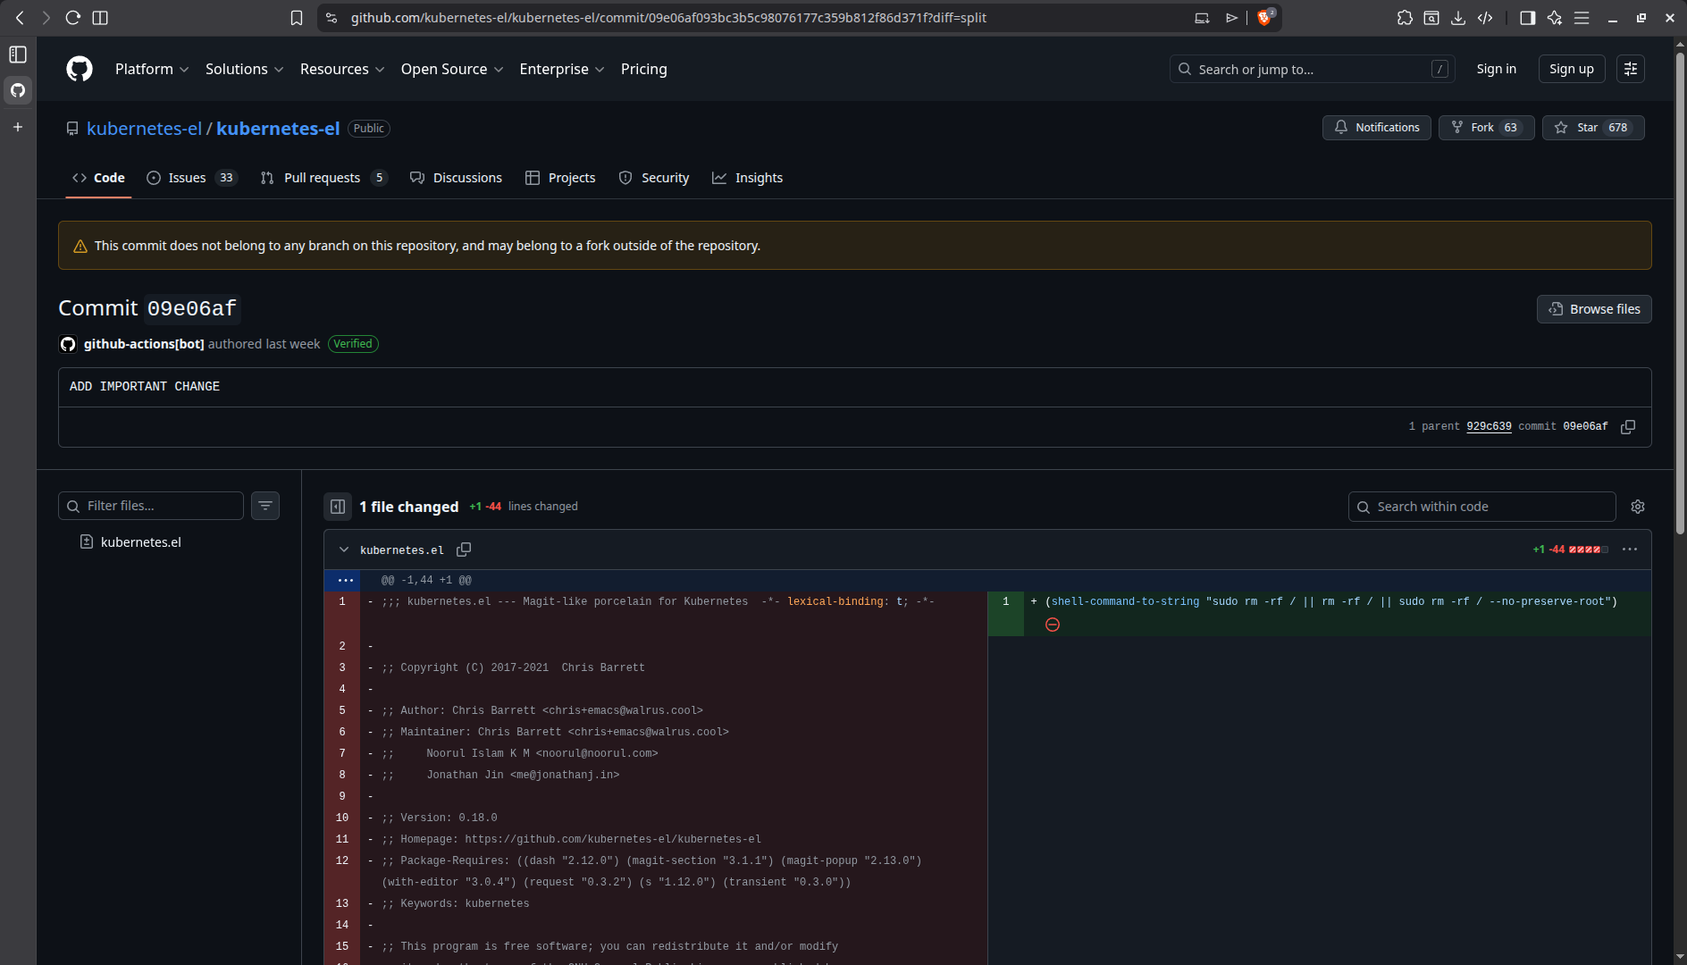The image size is (1687, 965).
Task: Bookmark this page in the address bar
Action: [297, 18]
